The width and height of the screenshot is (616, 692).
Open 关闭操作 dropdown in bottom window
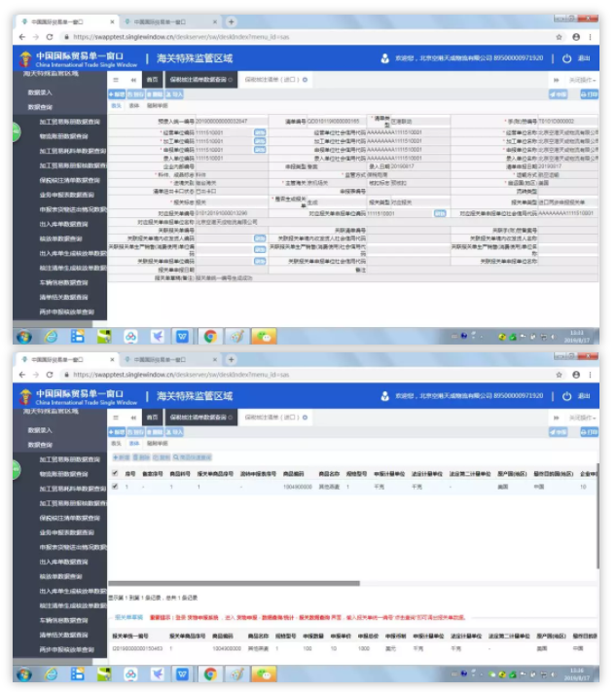(583, 418)
